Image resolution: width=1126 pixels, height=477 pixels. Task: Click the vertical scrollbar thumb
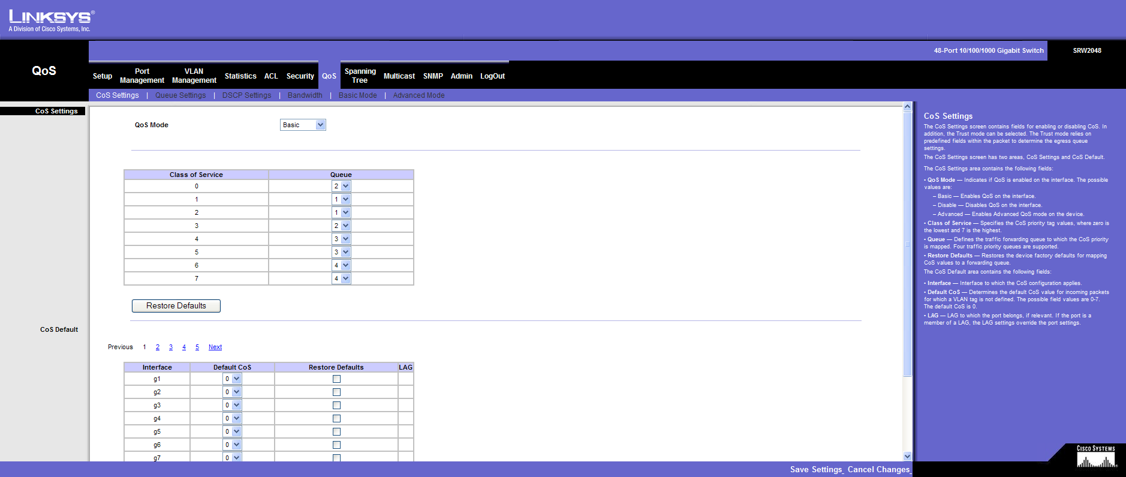point(907,244)
